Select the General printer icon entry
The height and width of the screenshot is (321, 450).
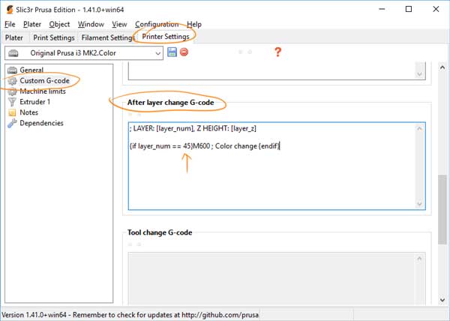pos(12,70)
